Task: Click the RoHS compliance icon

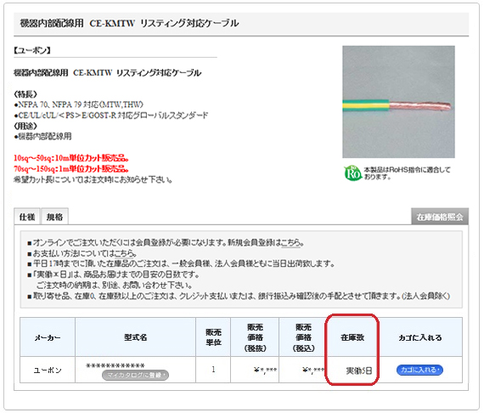Action: tap(352, 173)
